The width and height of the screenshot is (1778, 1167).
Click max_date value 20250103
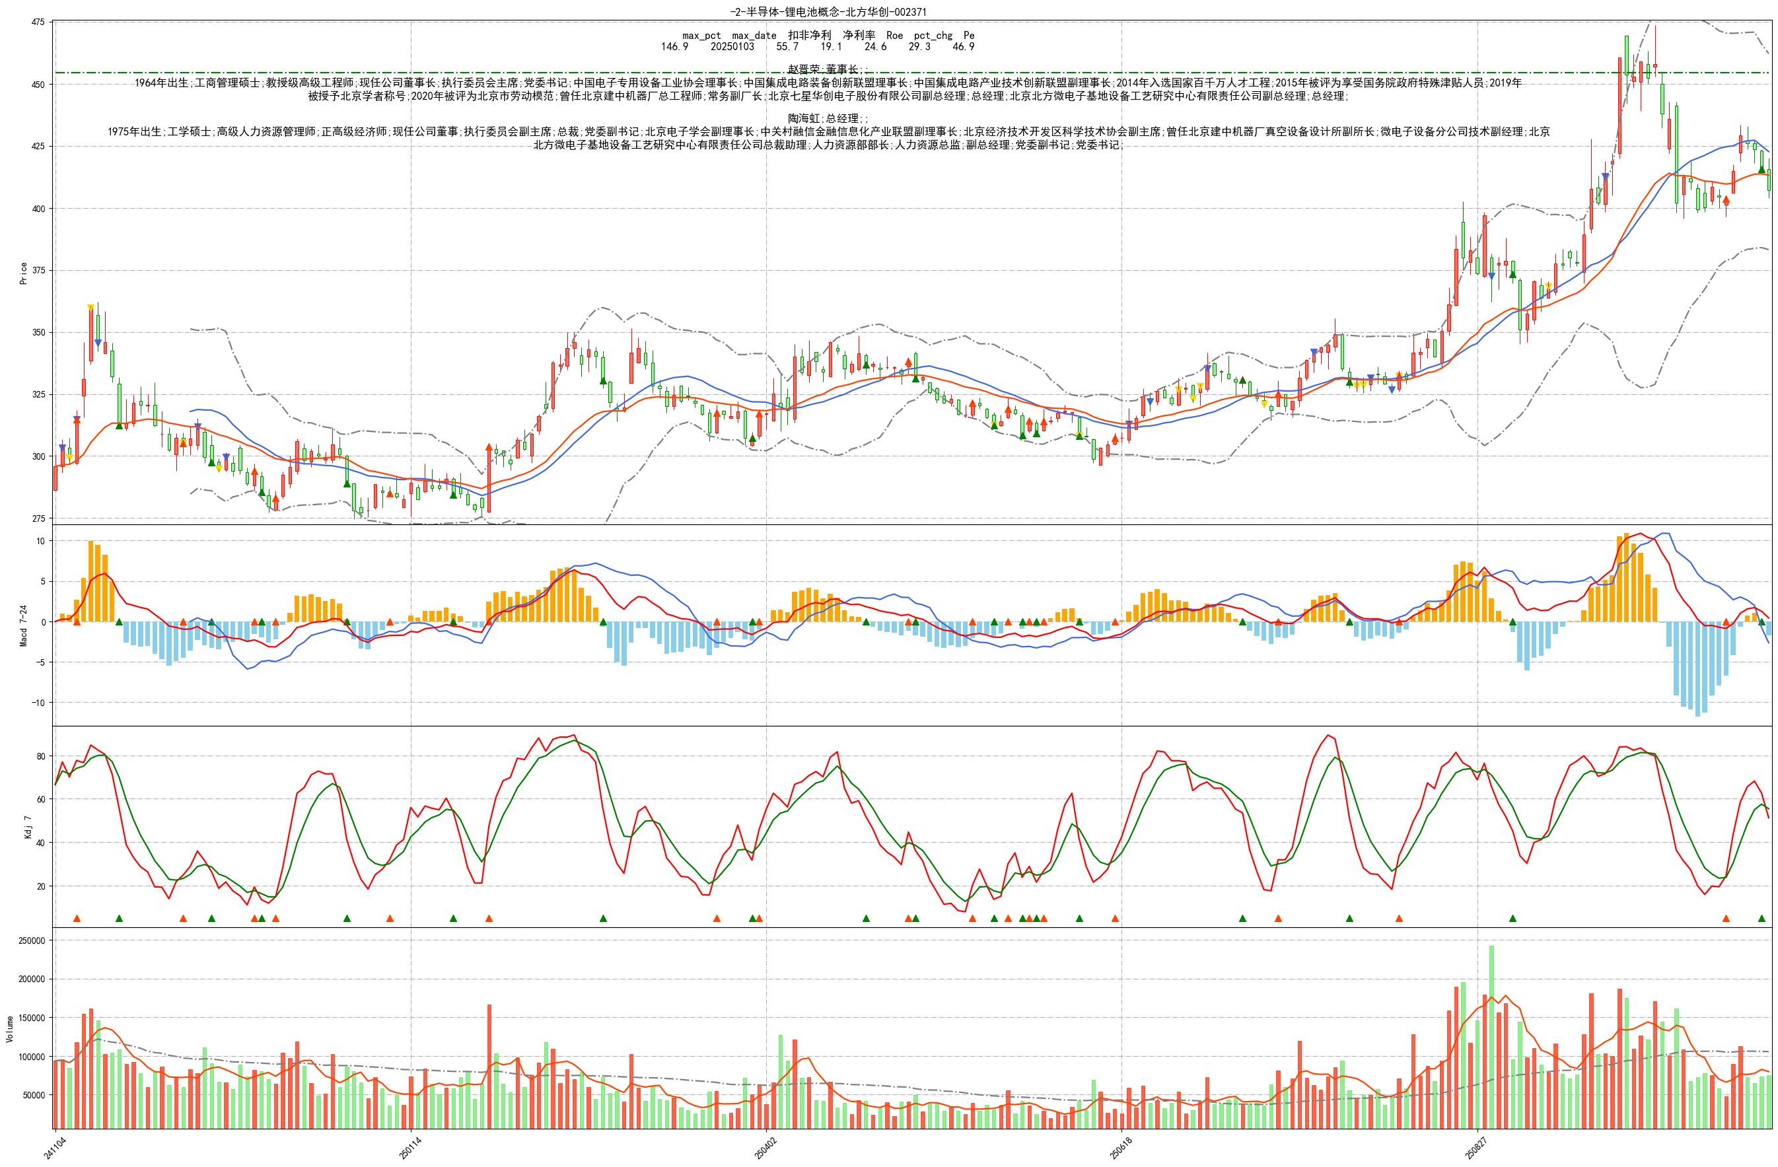click(x=732, y=46)
